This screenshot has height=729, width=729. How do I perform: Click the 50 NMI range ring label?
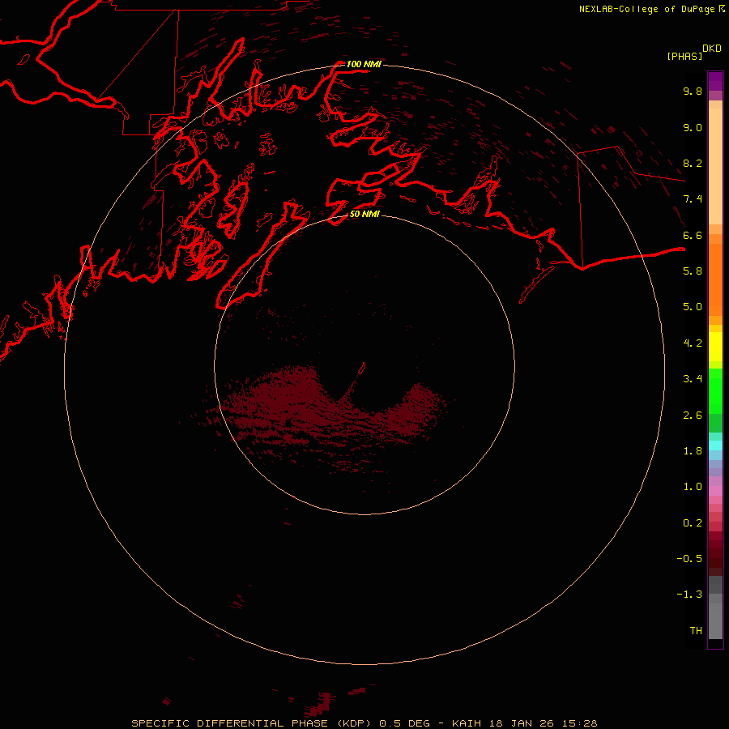(364, 214)
